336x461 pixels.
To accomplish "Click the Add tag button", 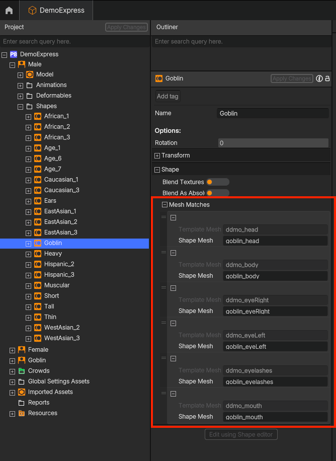I will tap(167, 96).
